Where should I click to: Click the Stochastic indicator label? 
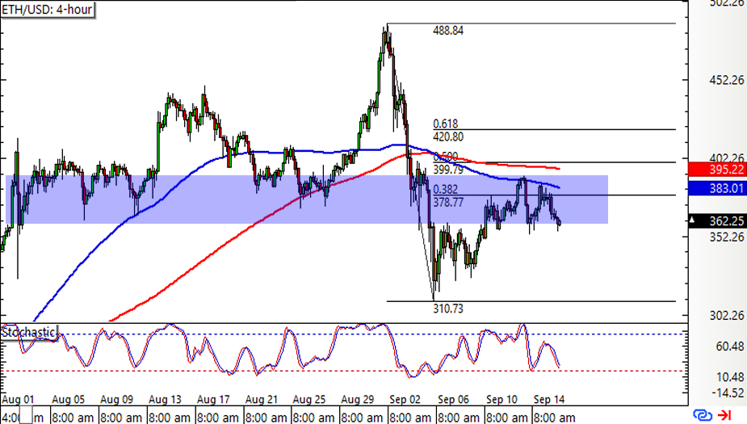28,332
